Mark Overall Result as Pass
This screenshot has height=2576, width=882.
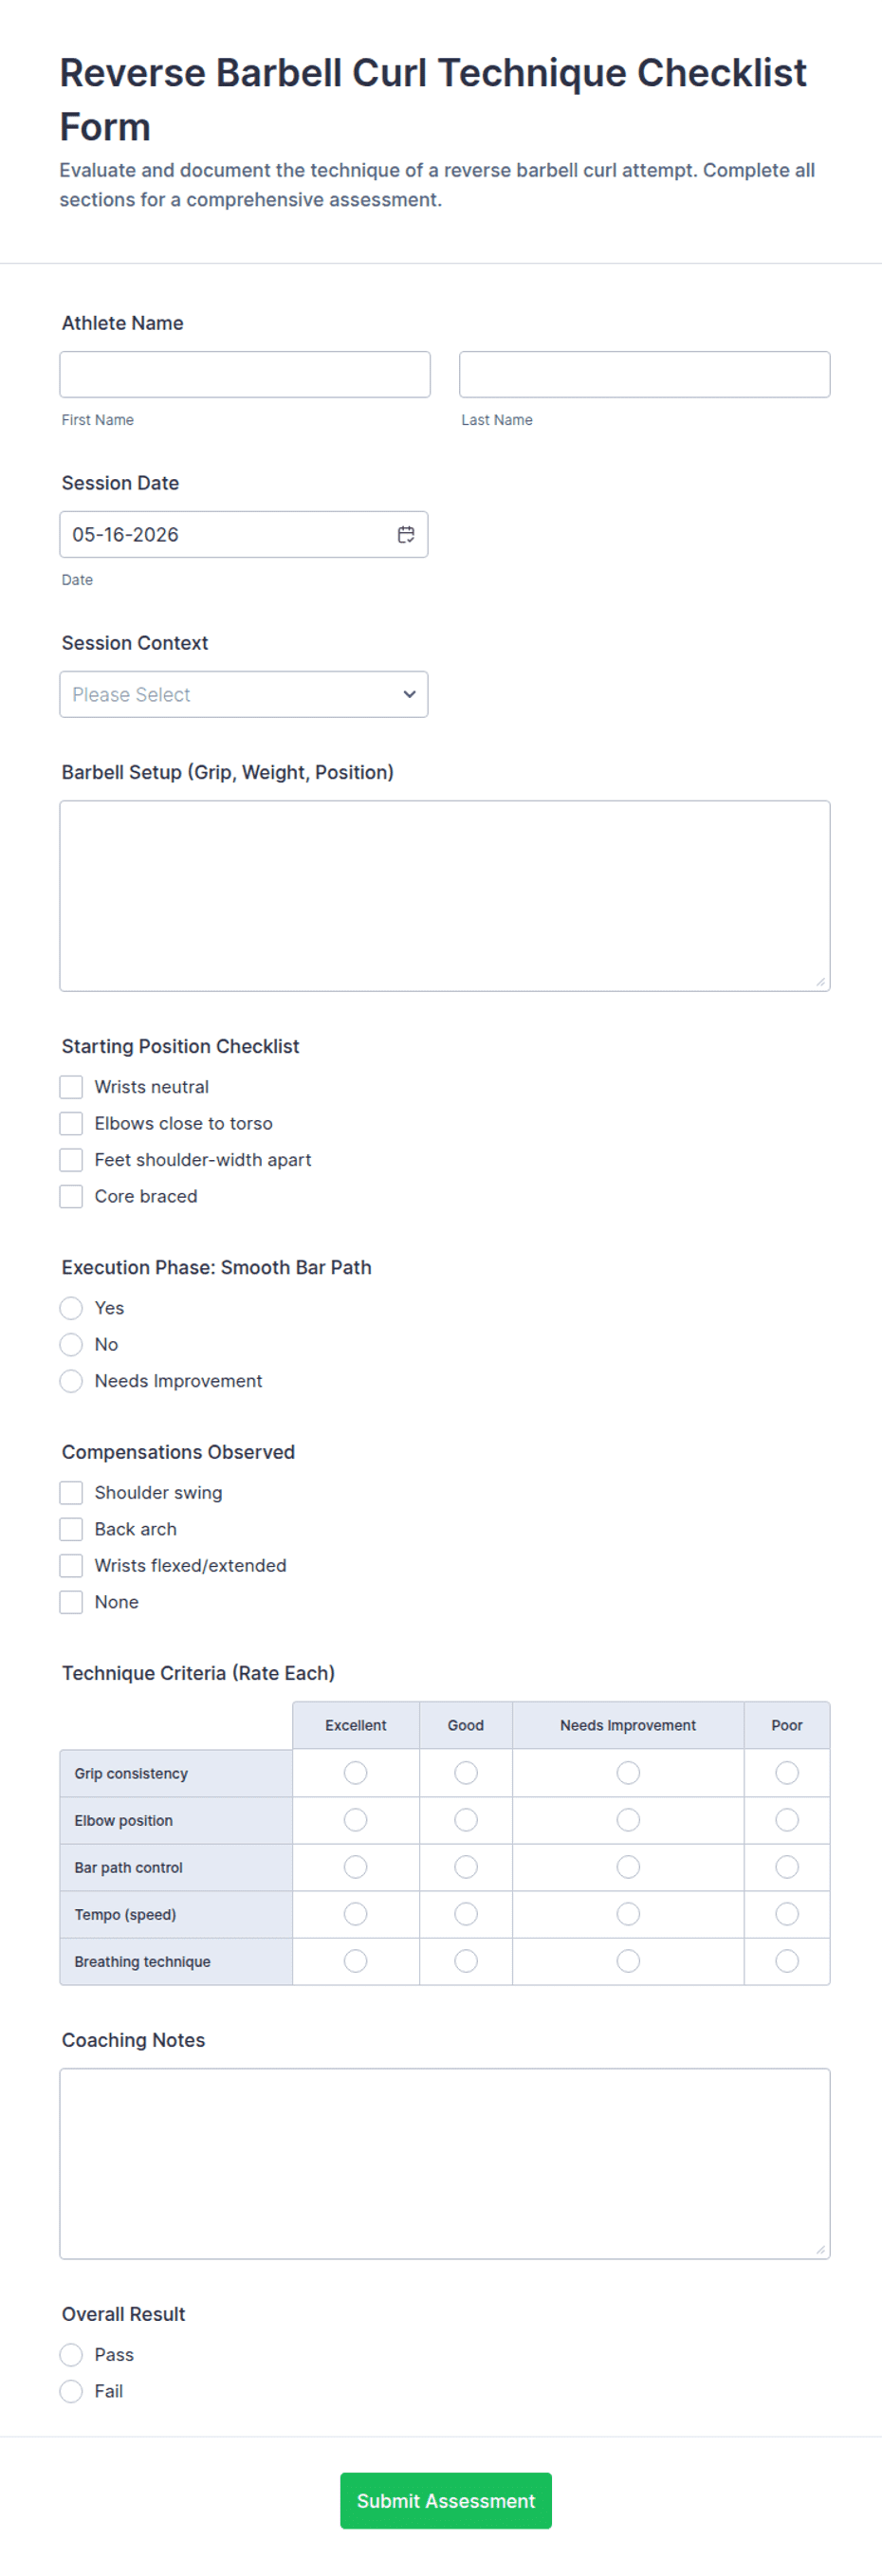71,2354
